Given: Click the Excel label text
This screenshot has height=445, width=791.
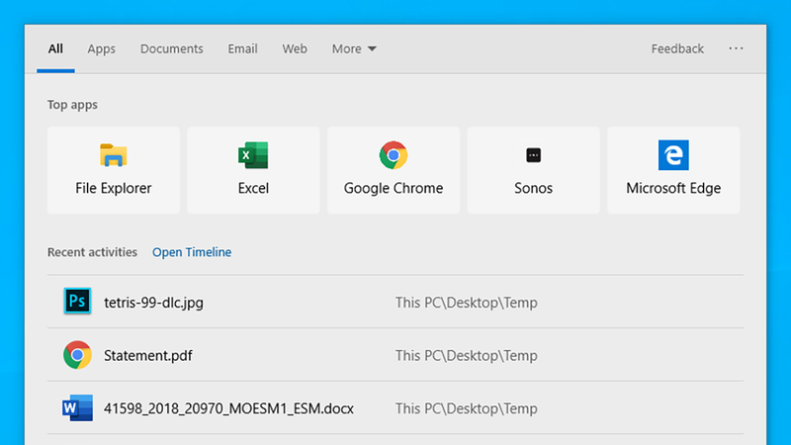Looking at the screenshot, I should (253, 188).
